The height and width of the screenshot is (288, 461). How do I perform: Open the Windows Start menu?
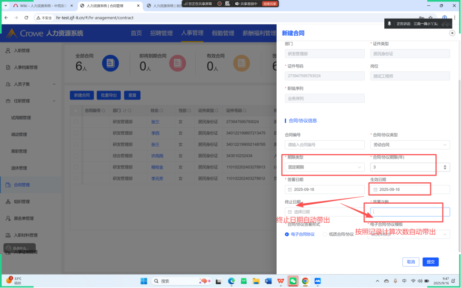(x=144, y=281)
